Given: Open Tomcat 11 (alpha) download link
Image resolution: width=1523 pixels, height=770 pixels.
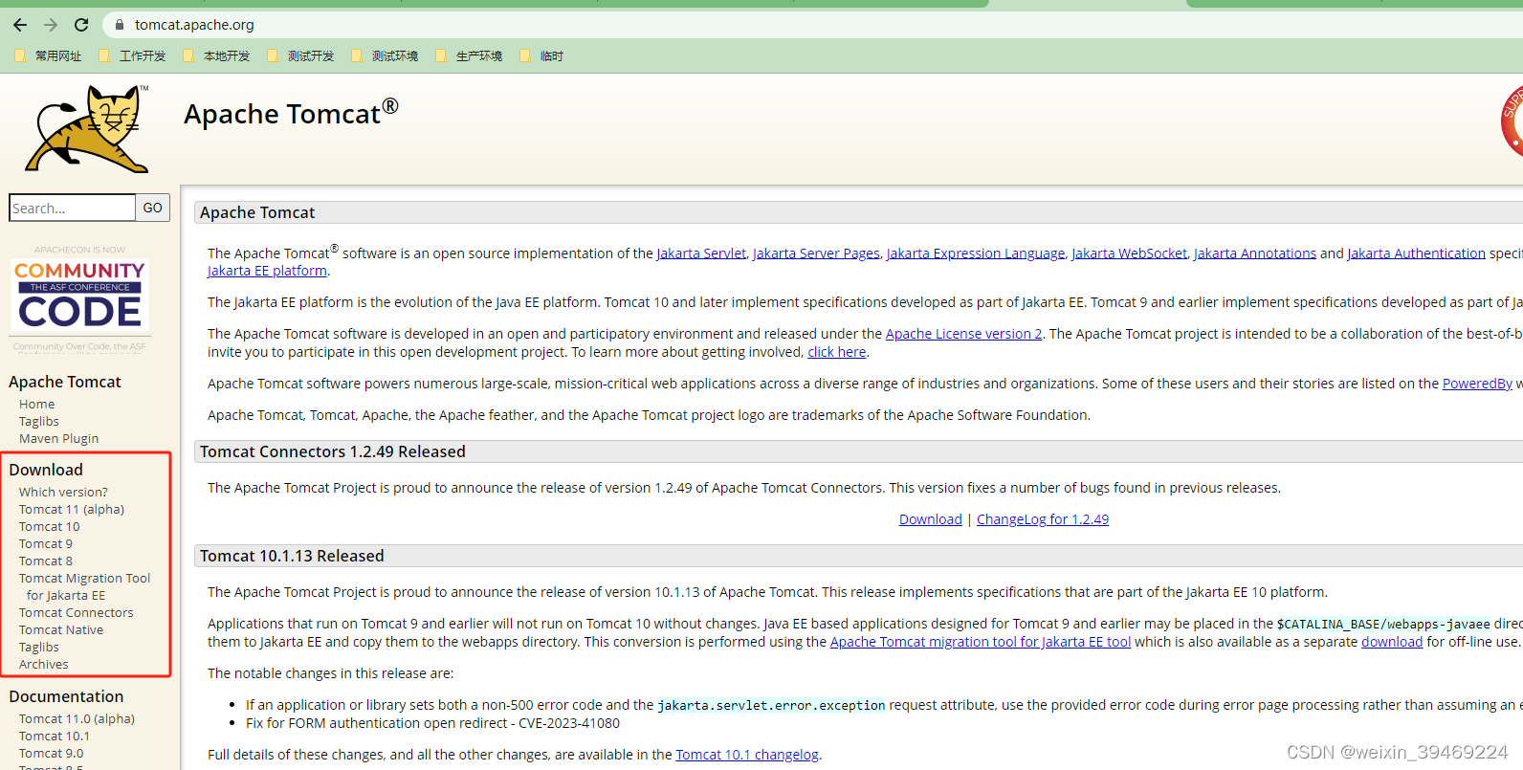Looking at the screenshot, I should (72, 510).
